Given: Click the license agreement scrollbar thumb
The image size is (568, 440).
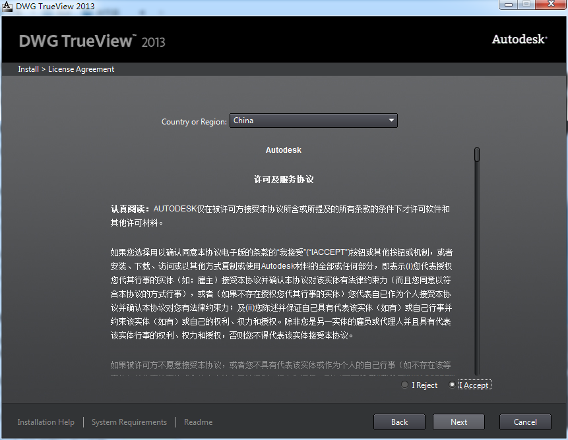Looking at the screenshot, I should coord(477,154).
